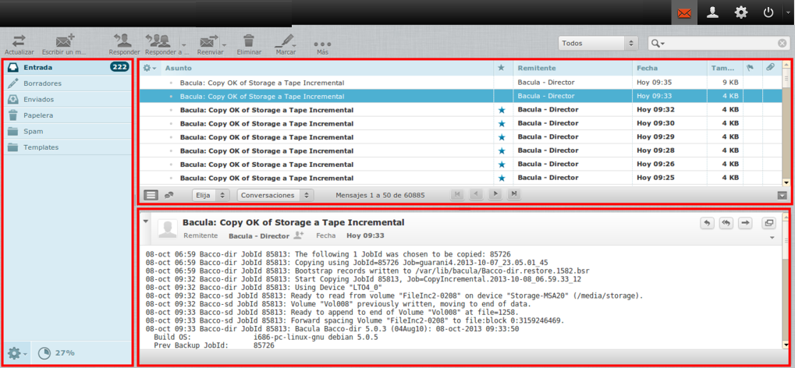
Task: Toggle star on the 09:30 message
Action: tap(502, 124)
